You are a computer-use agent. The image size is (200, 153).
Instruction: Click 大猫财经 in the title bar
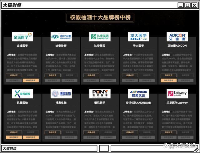pos(12,5)
